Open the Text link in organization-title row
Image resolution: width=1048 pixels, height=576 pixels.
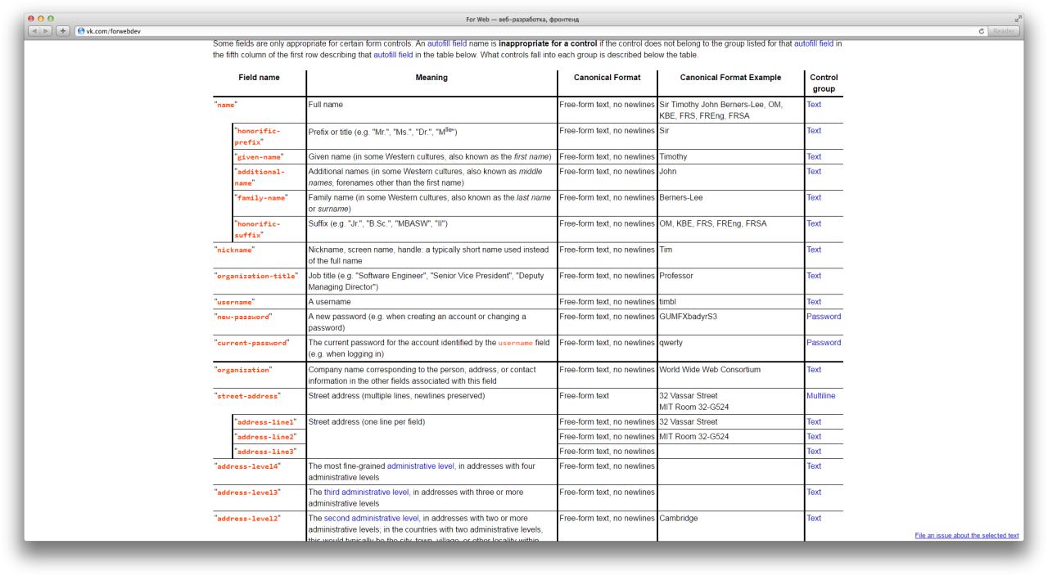click(x=813, y=277)
